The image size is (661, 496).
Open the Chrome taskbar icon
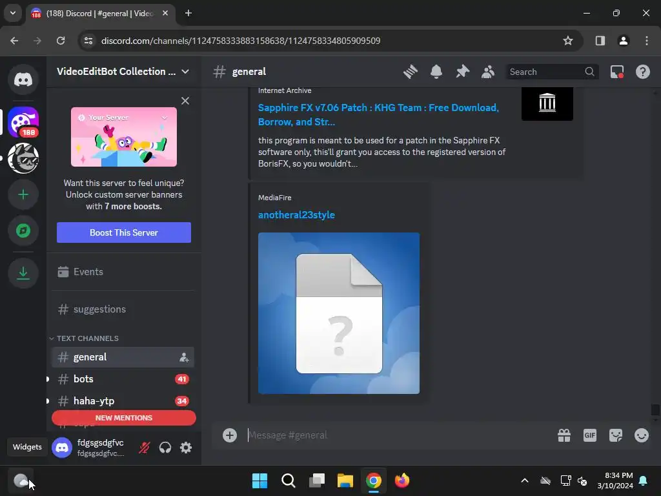(374, 480)
